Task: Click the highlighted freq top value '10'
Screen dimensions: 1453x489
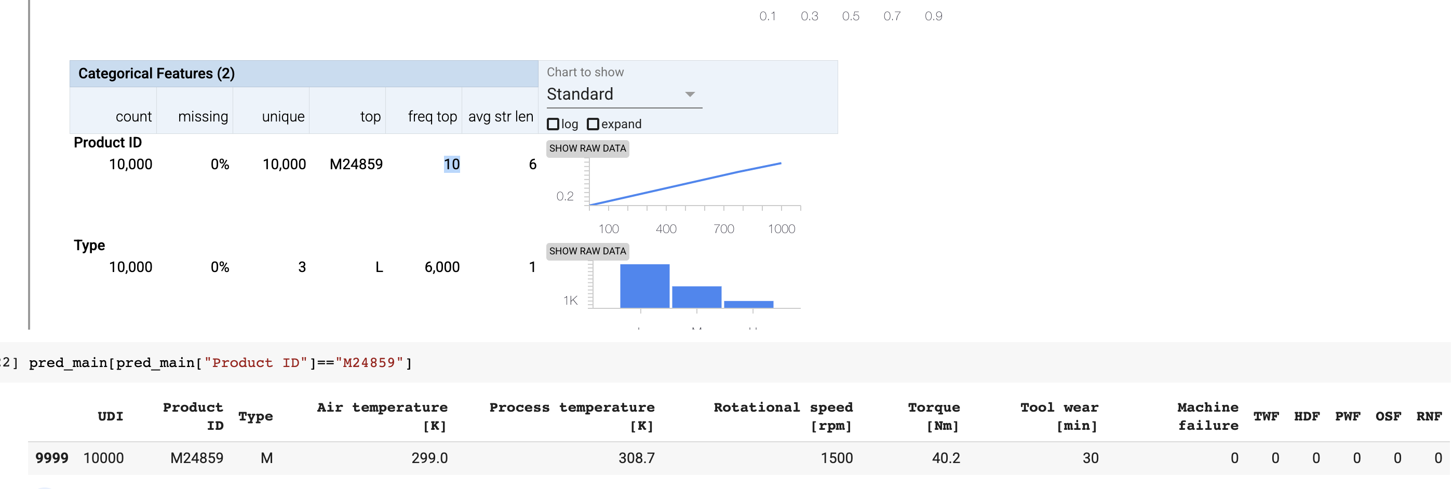Action: [450, 164]
